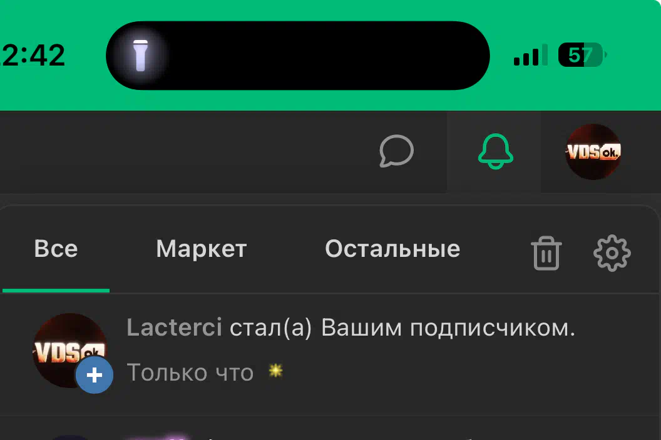Tap the black Dynamic Island pill
The image size is (661, 440).
coord(297,56)
